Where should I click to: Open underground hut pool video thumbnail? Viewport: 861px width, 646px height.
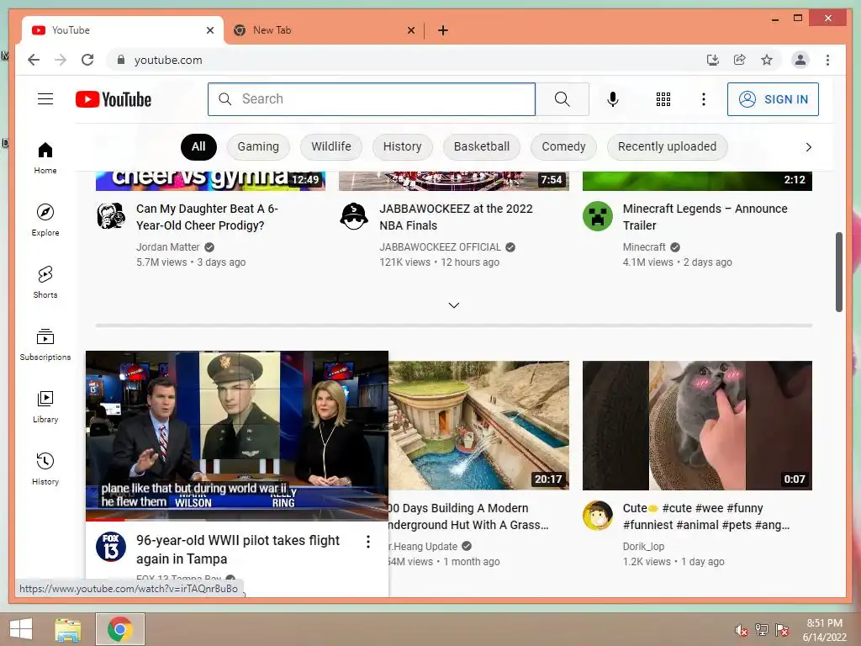(x=478, y=425)
